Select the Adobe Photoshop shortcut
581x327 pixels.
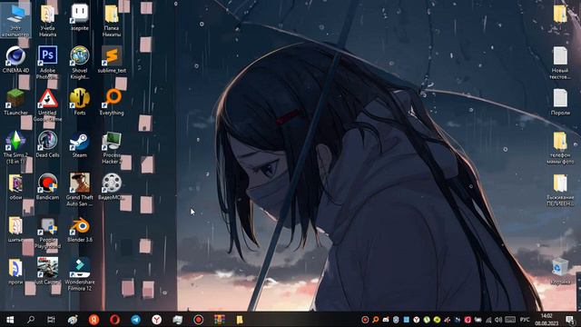[x=47, y=63]
